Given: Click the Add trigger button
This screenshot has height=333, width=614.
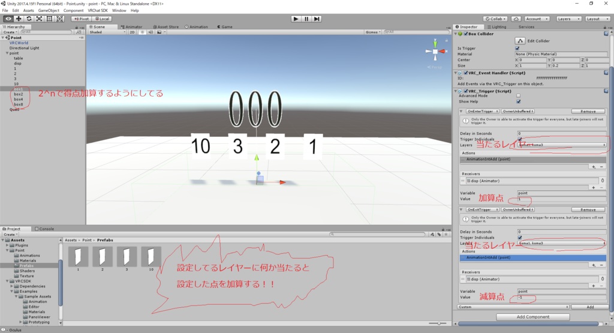Looking at the screenshot, I should click(590, 307).
